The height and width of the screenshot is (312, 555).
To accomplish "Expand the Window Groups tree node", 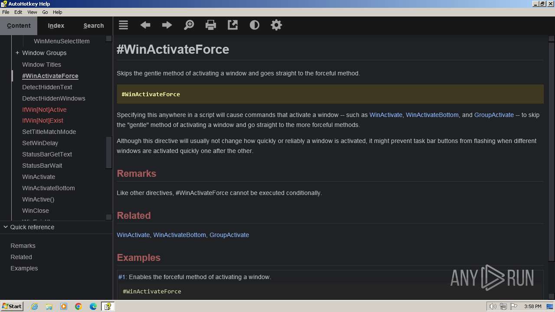I will (x=17, y=53).
